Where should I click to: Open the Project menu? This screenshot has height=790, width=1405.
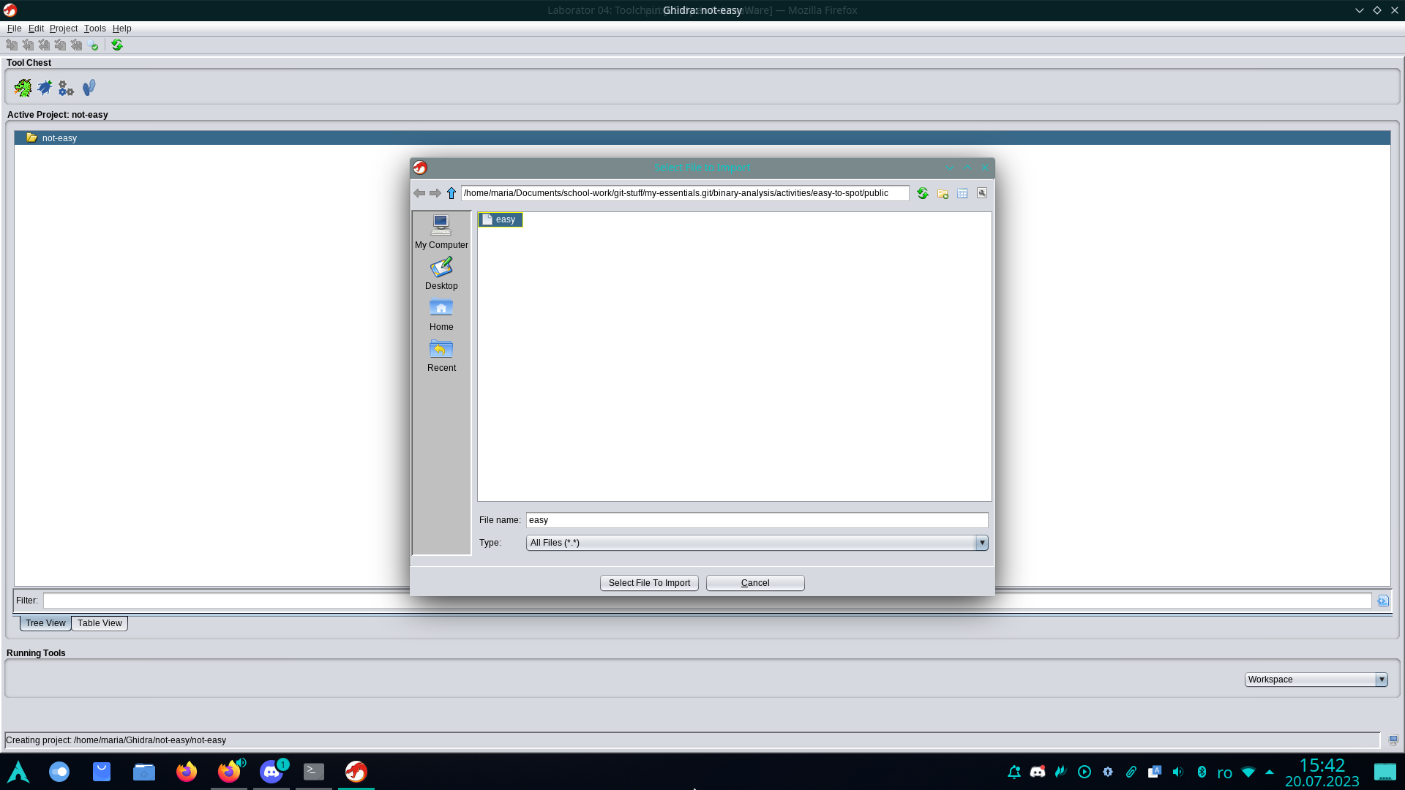pyautogui.click(x=63, y=28)
